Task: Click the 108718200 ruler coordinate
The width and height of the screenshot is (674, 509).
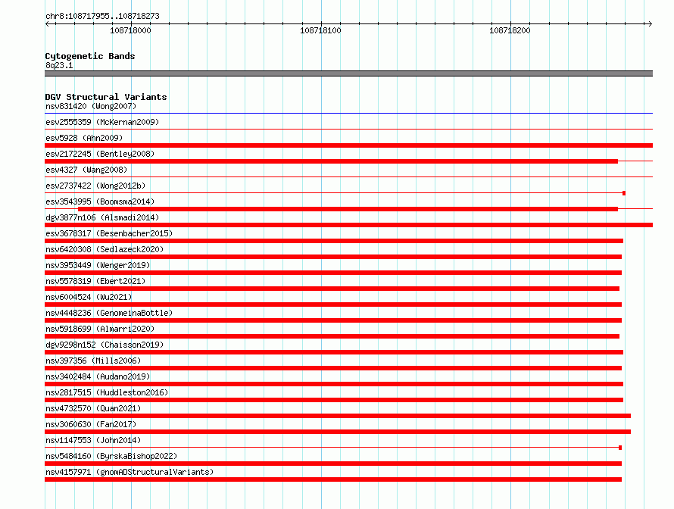Action: [x=510, y=30]
